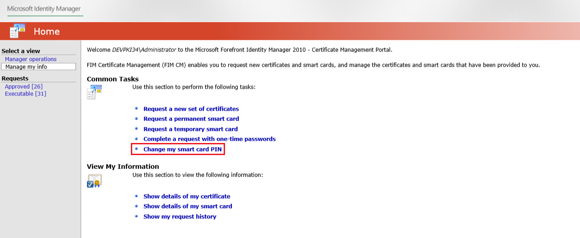Click bullet beside Show my request history
Screen dimensions: 580x238
[137, 216]
